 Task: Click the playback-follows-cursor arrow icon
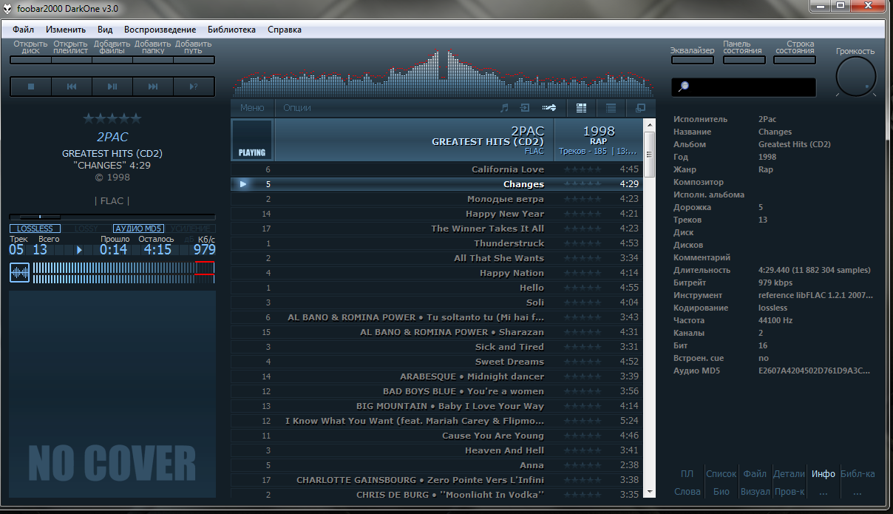pos(549,108)
